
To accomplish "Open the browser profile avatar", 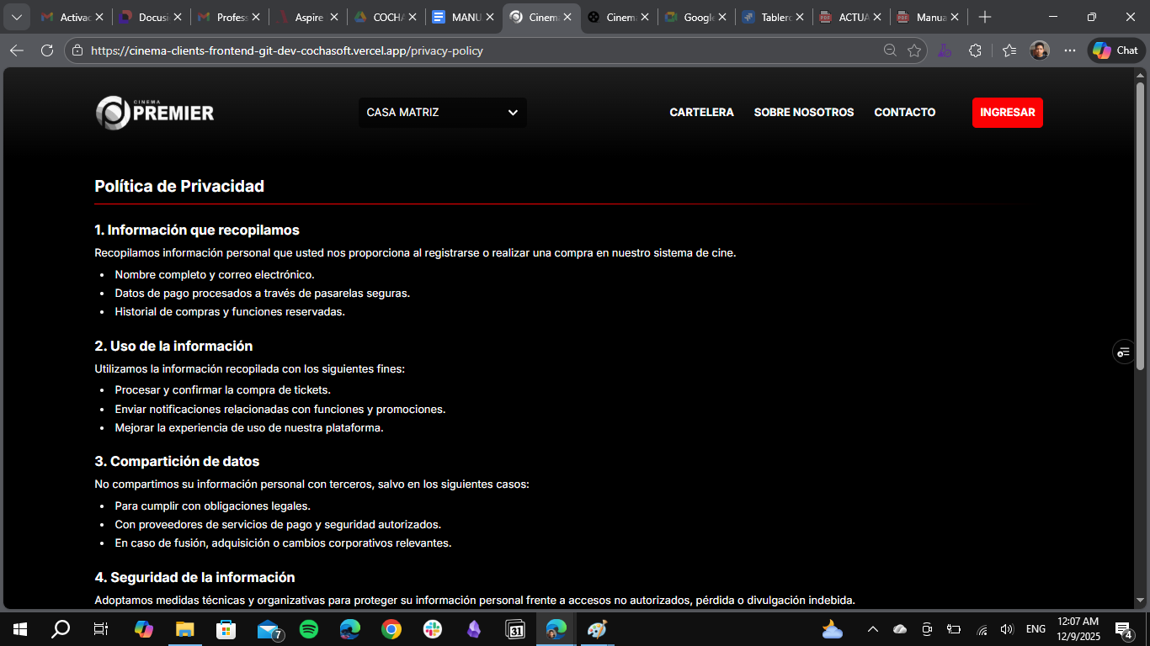I will tap(1040, 50).
